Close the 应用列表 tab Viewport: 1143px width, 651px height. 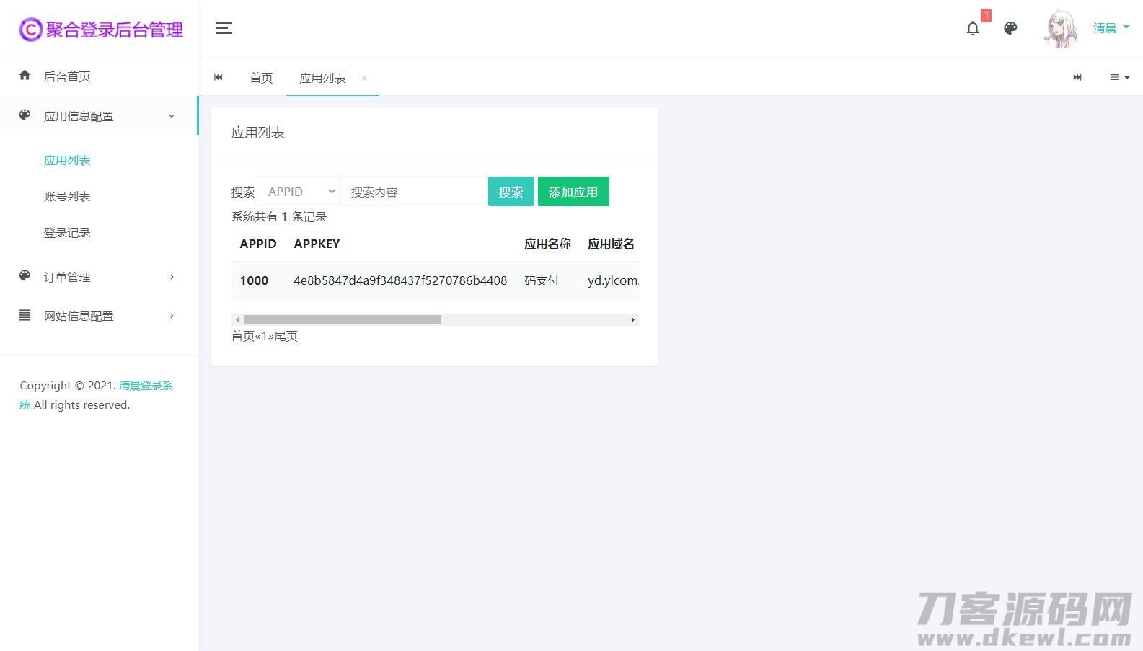364,78
